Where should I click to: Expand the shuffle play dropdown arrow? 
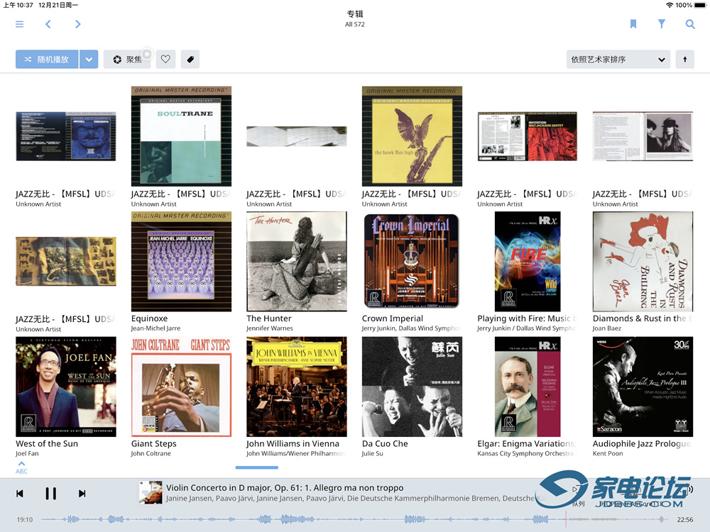(x=89, y=60)
